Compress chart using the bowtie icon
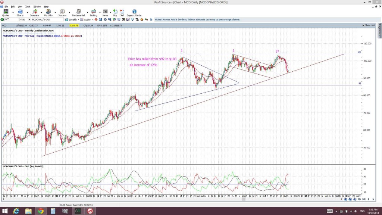Viewport: 382px width, 215px height. (x=364, y=199)
